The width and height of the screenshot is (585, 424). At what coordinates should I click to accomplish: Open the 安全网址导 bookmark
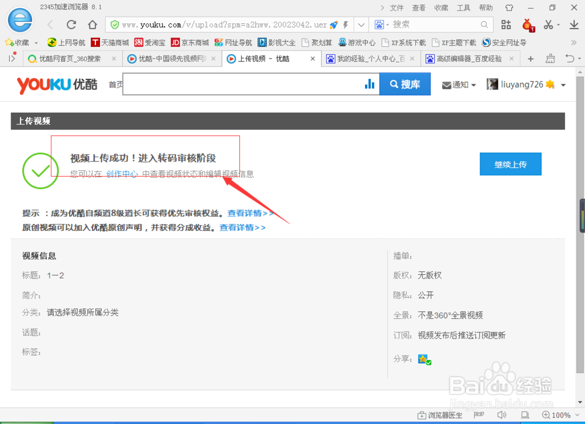(504, 43)
